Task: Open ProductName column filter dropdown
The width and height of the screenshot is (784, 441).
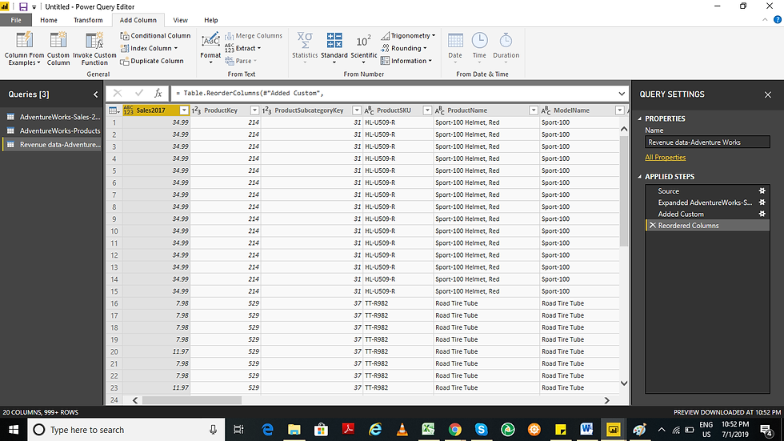Action: (x=534, y=110)
